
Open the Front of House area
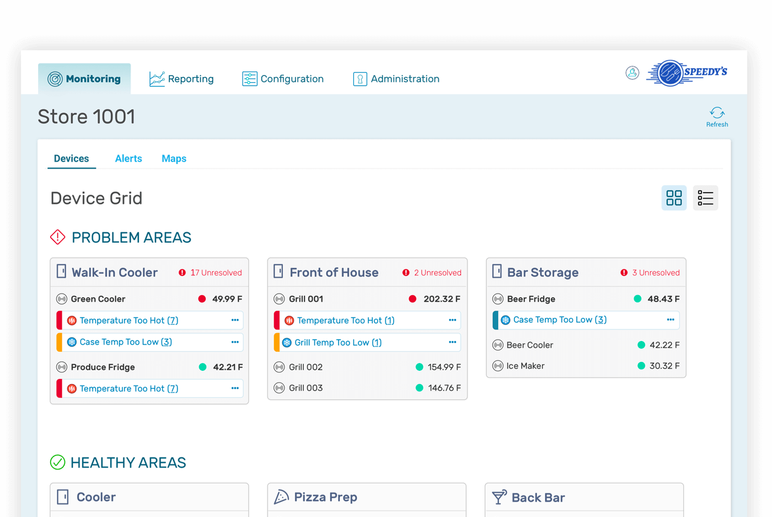[334, 273]
